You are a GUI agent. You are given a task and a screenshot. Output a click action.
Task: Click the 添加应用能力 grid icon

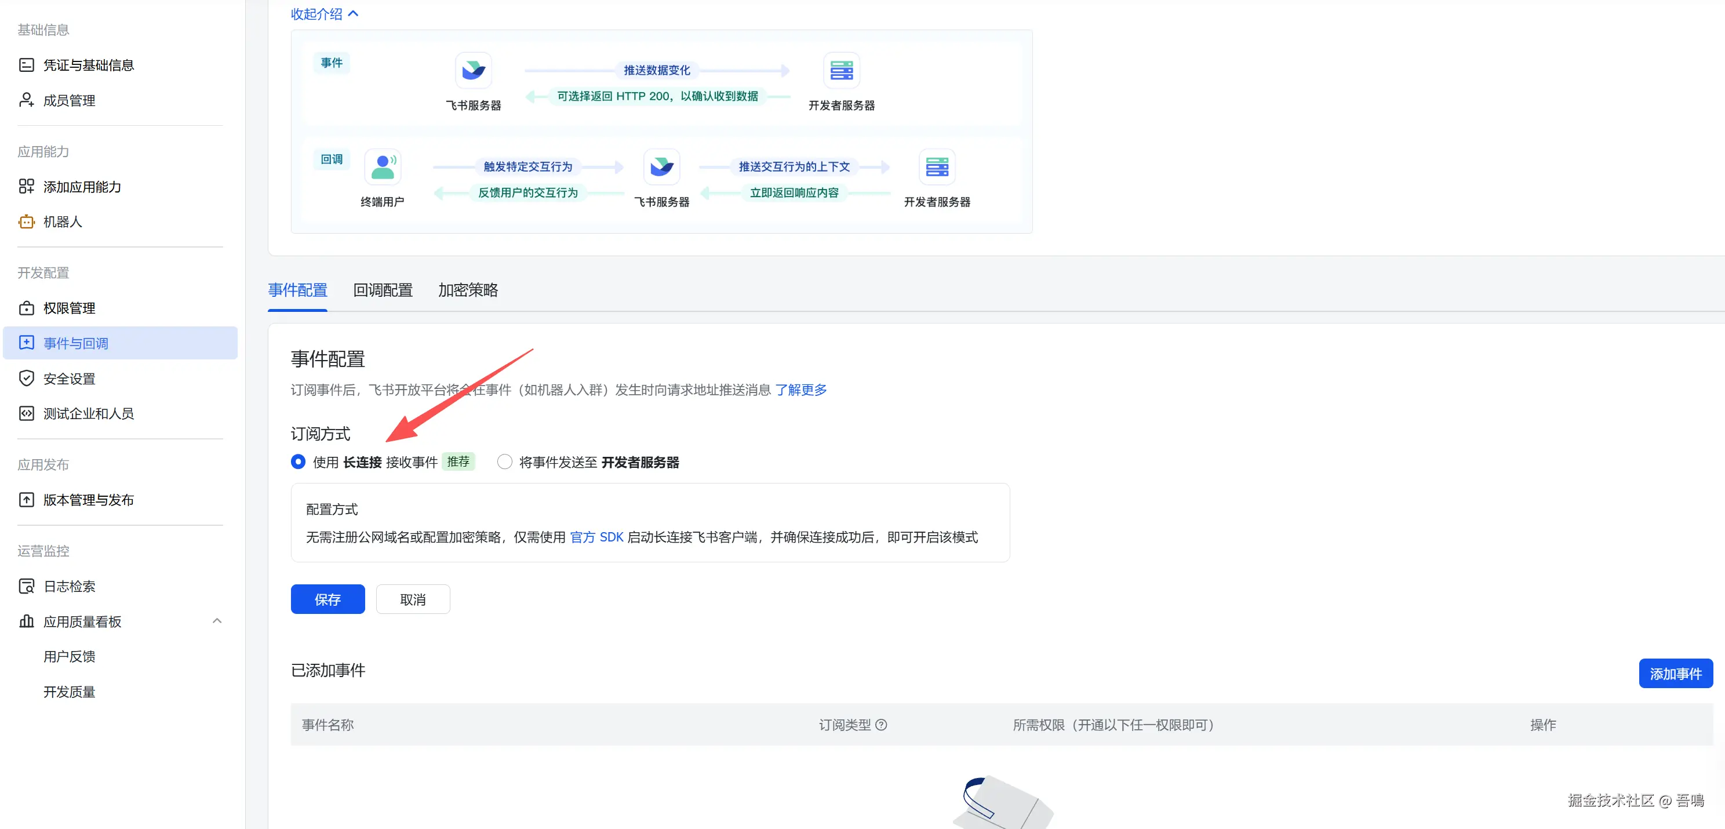26,187
